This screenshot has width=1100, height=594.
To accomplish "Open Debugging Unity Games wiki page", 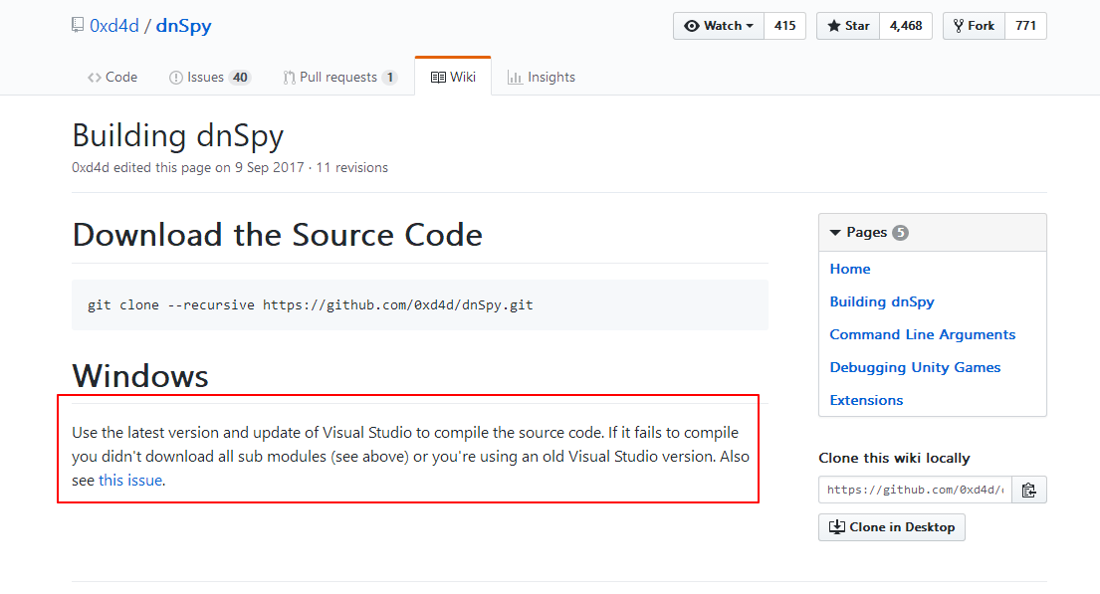I will (915, 367).
